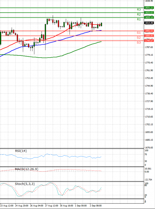This screenshot has height=209, width=155.
Task: Click the 23 Aug 12:00 time label
Action: click(7, 206)
